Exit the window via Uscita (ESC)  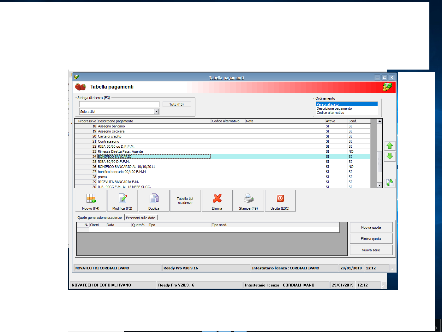click(x=280, y=201)
